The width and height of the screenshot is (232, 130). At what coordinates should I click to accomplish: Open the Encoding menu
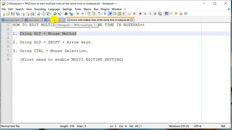[40, 9]
